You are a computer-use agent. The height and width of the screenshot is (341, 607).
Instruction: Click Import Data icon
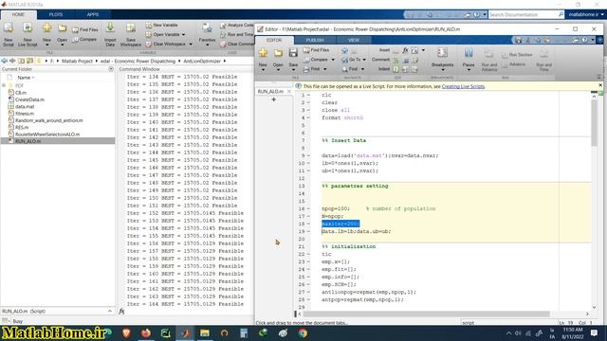coord(110,34)
